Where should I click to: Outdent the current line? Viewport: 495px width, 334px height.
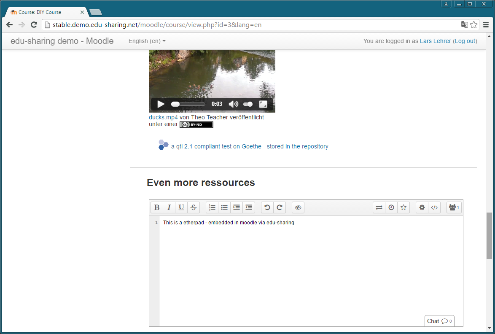click(x=249, y=207)
